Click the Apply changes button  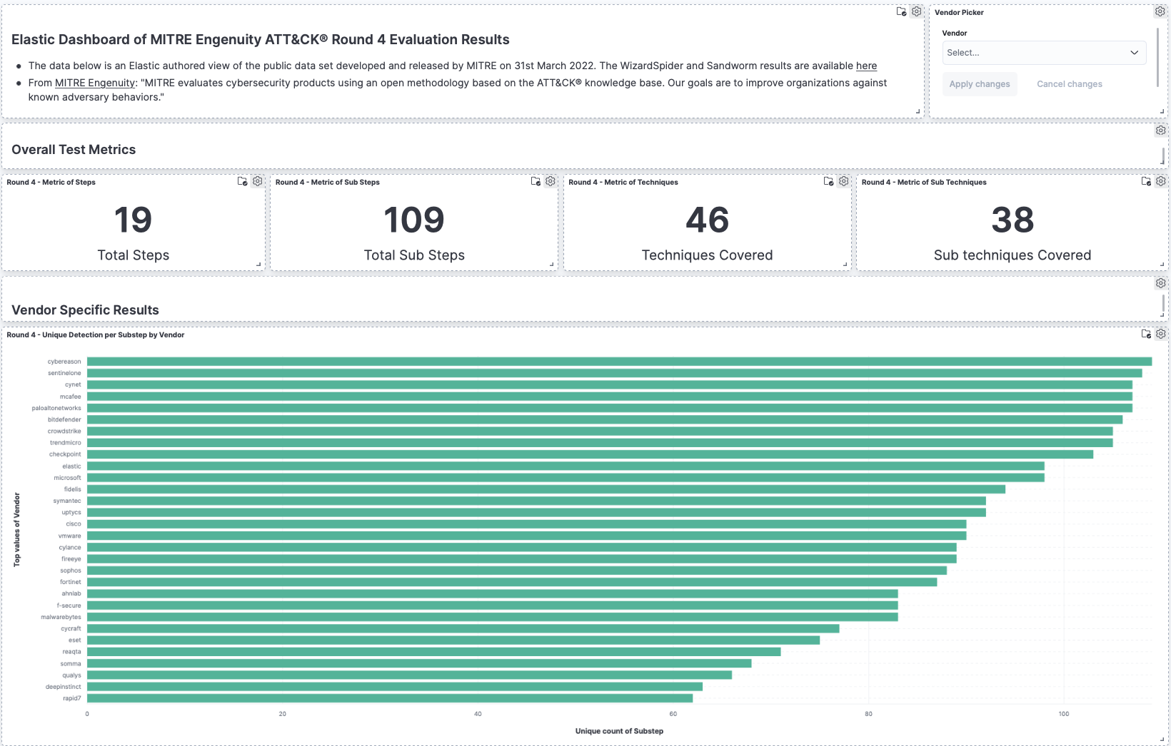click(x=980, y=84)
